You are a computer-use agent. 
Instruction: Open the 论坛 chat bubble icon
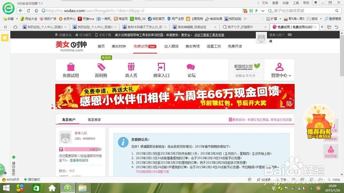pyautogui.click(x=191, y=67)
